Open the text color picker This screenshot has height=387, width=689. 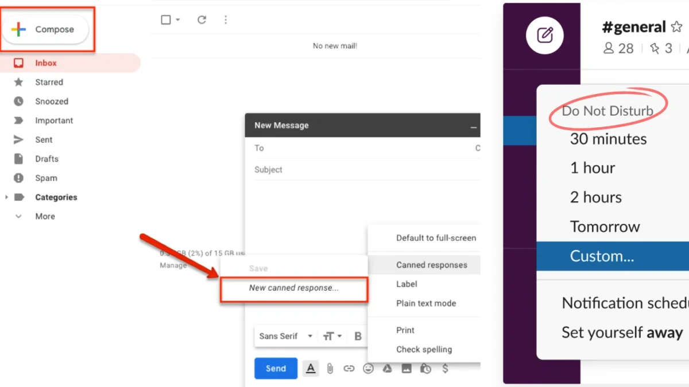(x=311, y=369)
